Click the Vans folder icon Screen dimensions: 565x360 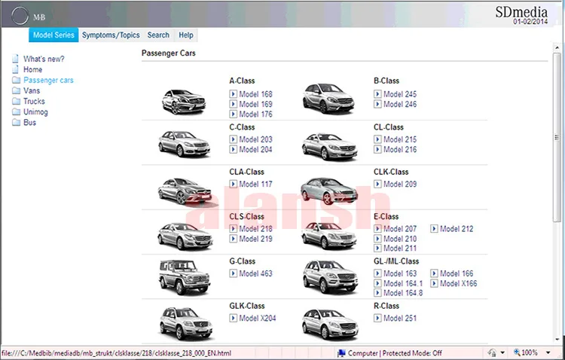[17, 90]
